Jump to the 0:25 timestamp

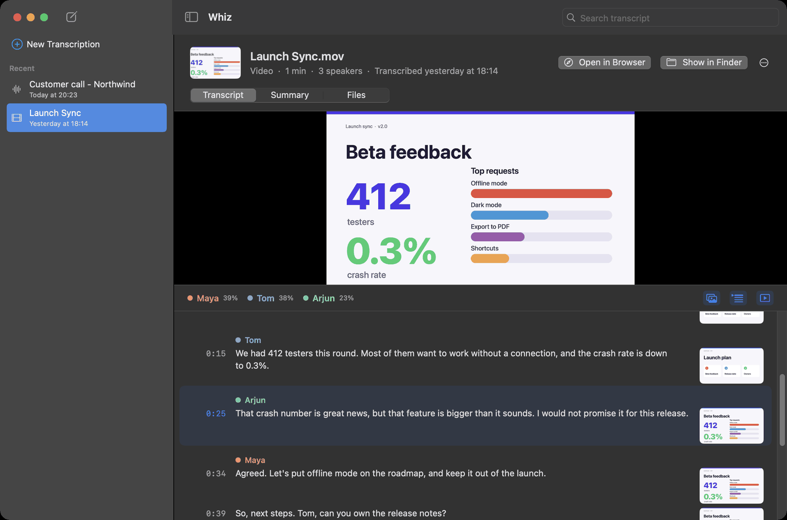point(216,413)
